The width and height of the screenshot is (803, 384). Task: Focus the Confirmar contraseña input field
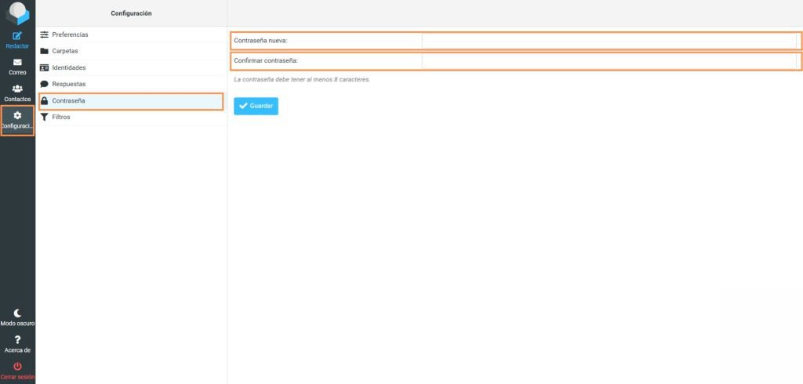pyautogui.click(x=609, y=61)
